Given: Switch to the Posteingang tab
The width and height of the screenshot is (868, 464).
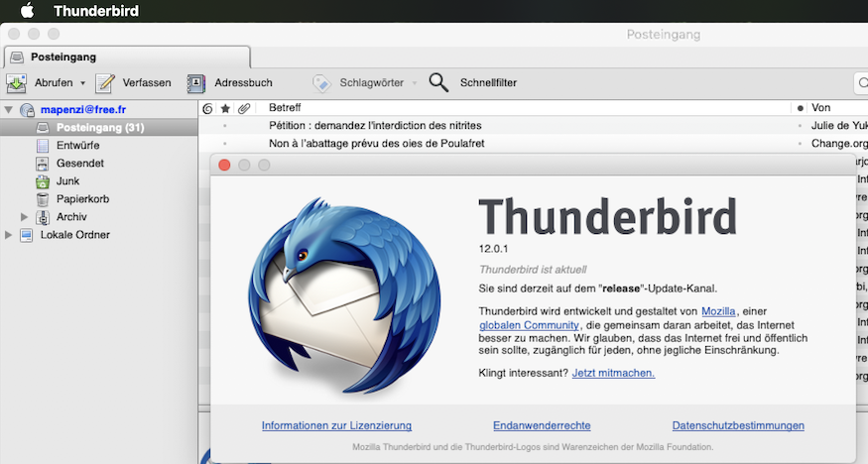Looking at the screenshot, I should click(127, 57).
